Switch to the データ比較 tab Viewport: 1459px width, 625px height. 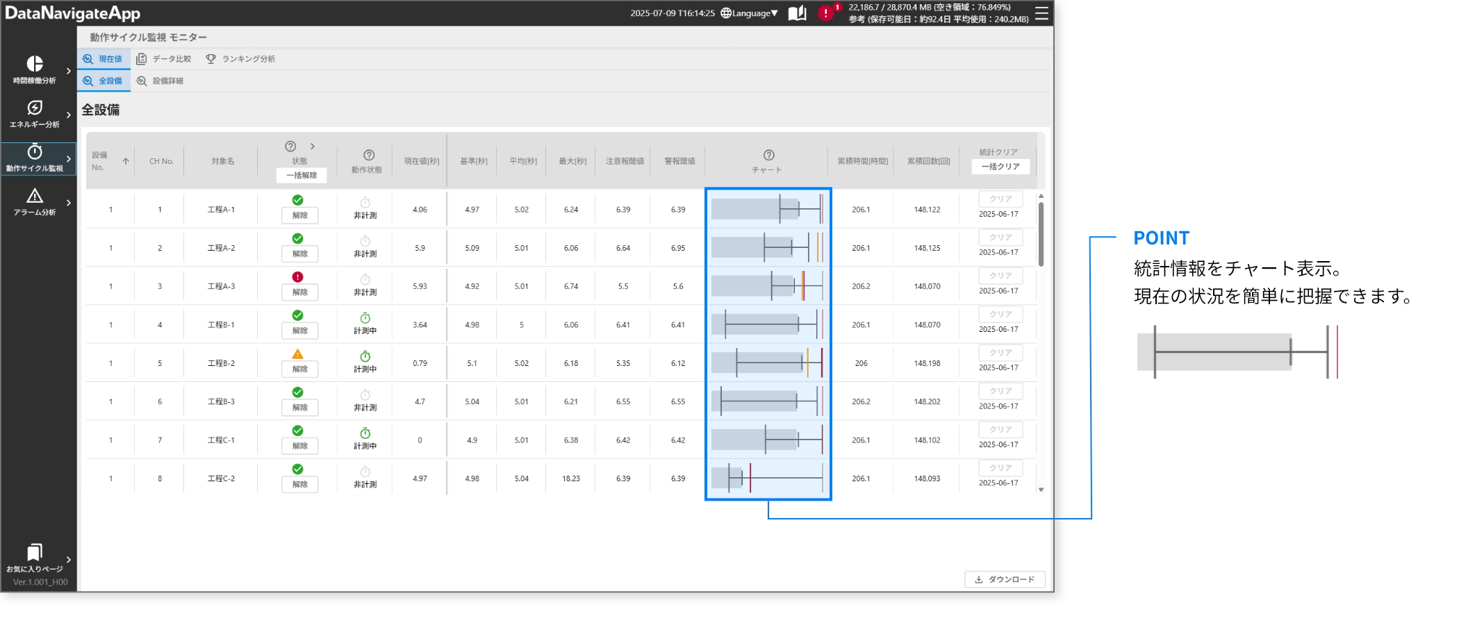coord(164,59)
